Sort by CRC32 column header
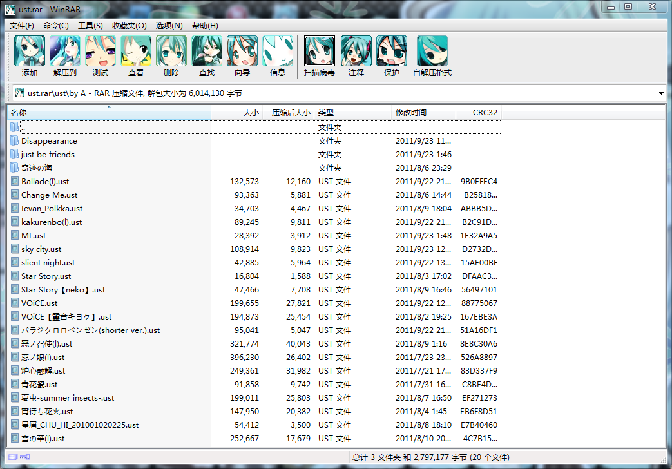 coord(478,112)
